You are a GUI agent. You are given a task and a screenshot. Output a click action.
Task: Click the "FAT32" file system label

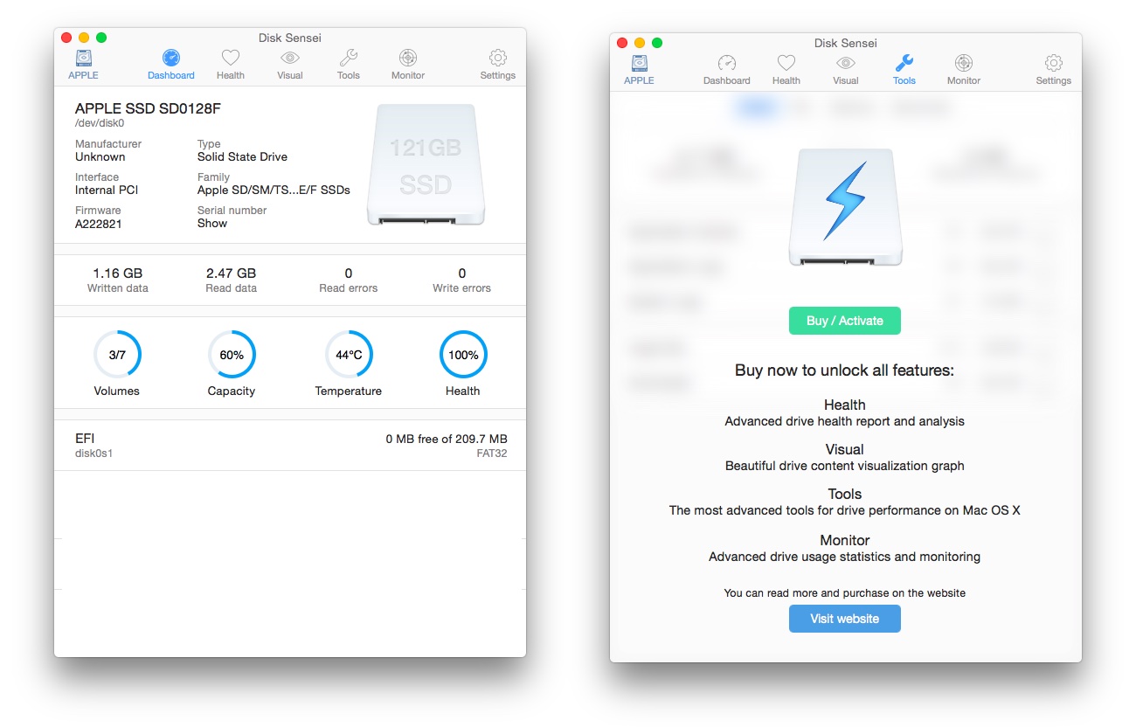coord(492,454)
